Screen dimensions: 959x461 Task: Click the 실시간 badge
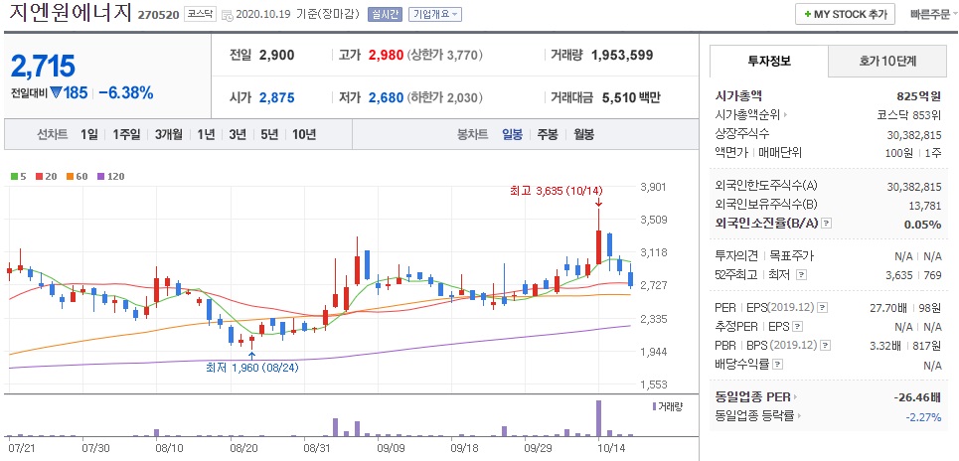point(385,14)
